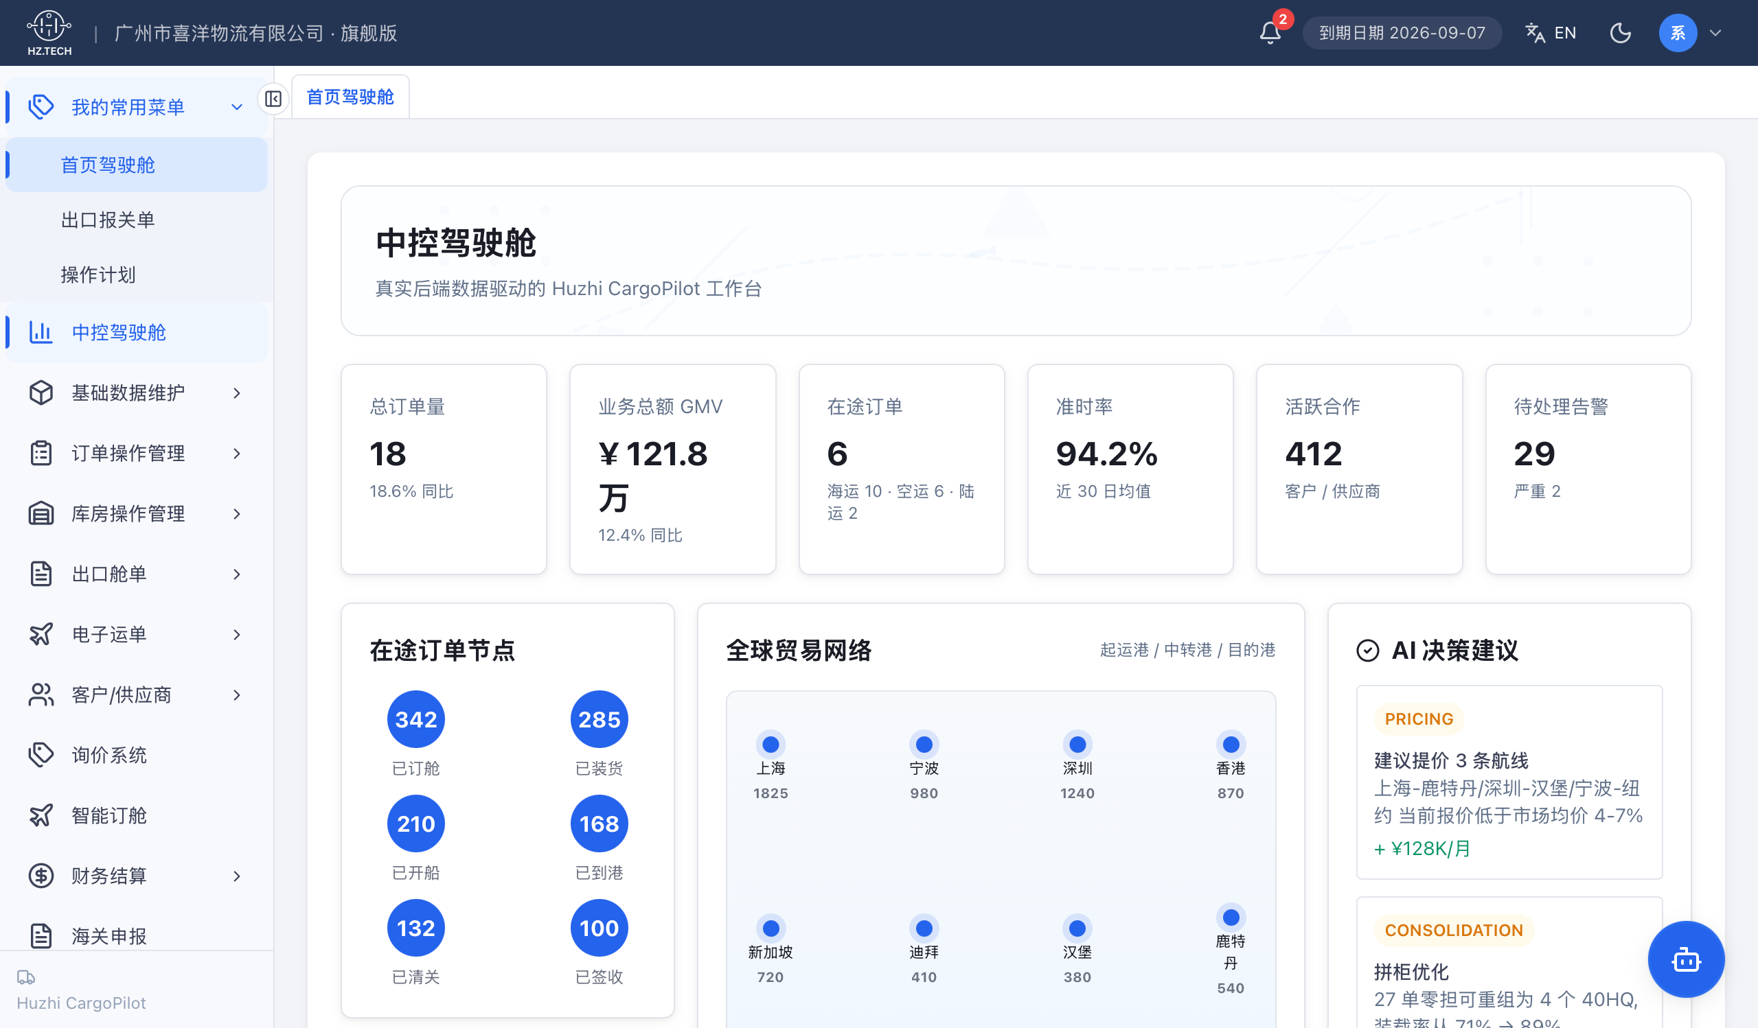Image resolution: width=1758 pixels, height=1028 pixels.
Task: Expand the 出口舱单 submenu arrow
Action: [236, 574]
